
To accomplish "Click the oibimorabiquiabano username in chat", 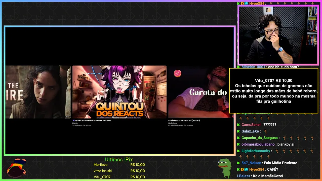I will point(258,144).
